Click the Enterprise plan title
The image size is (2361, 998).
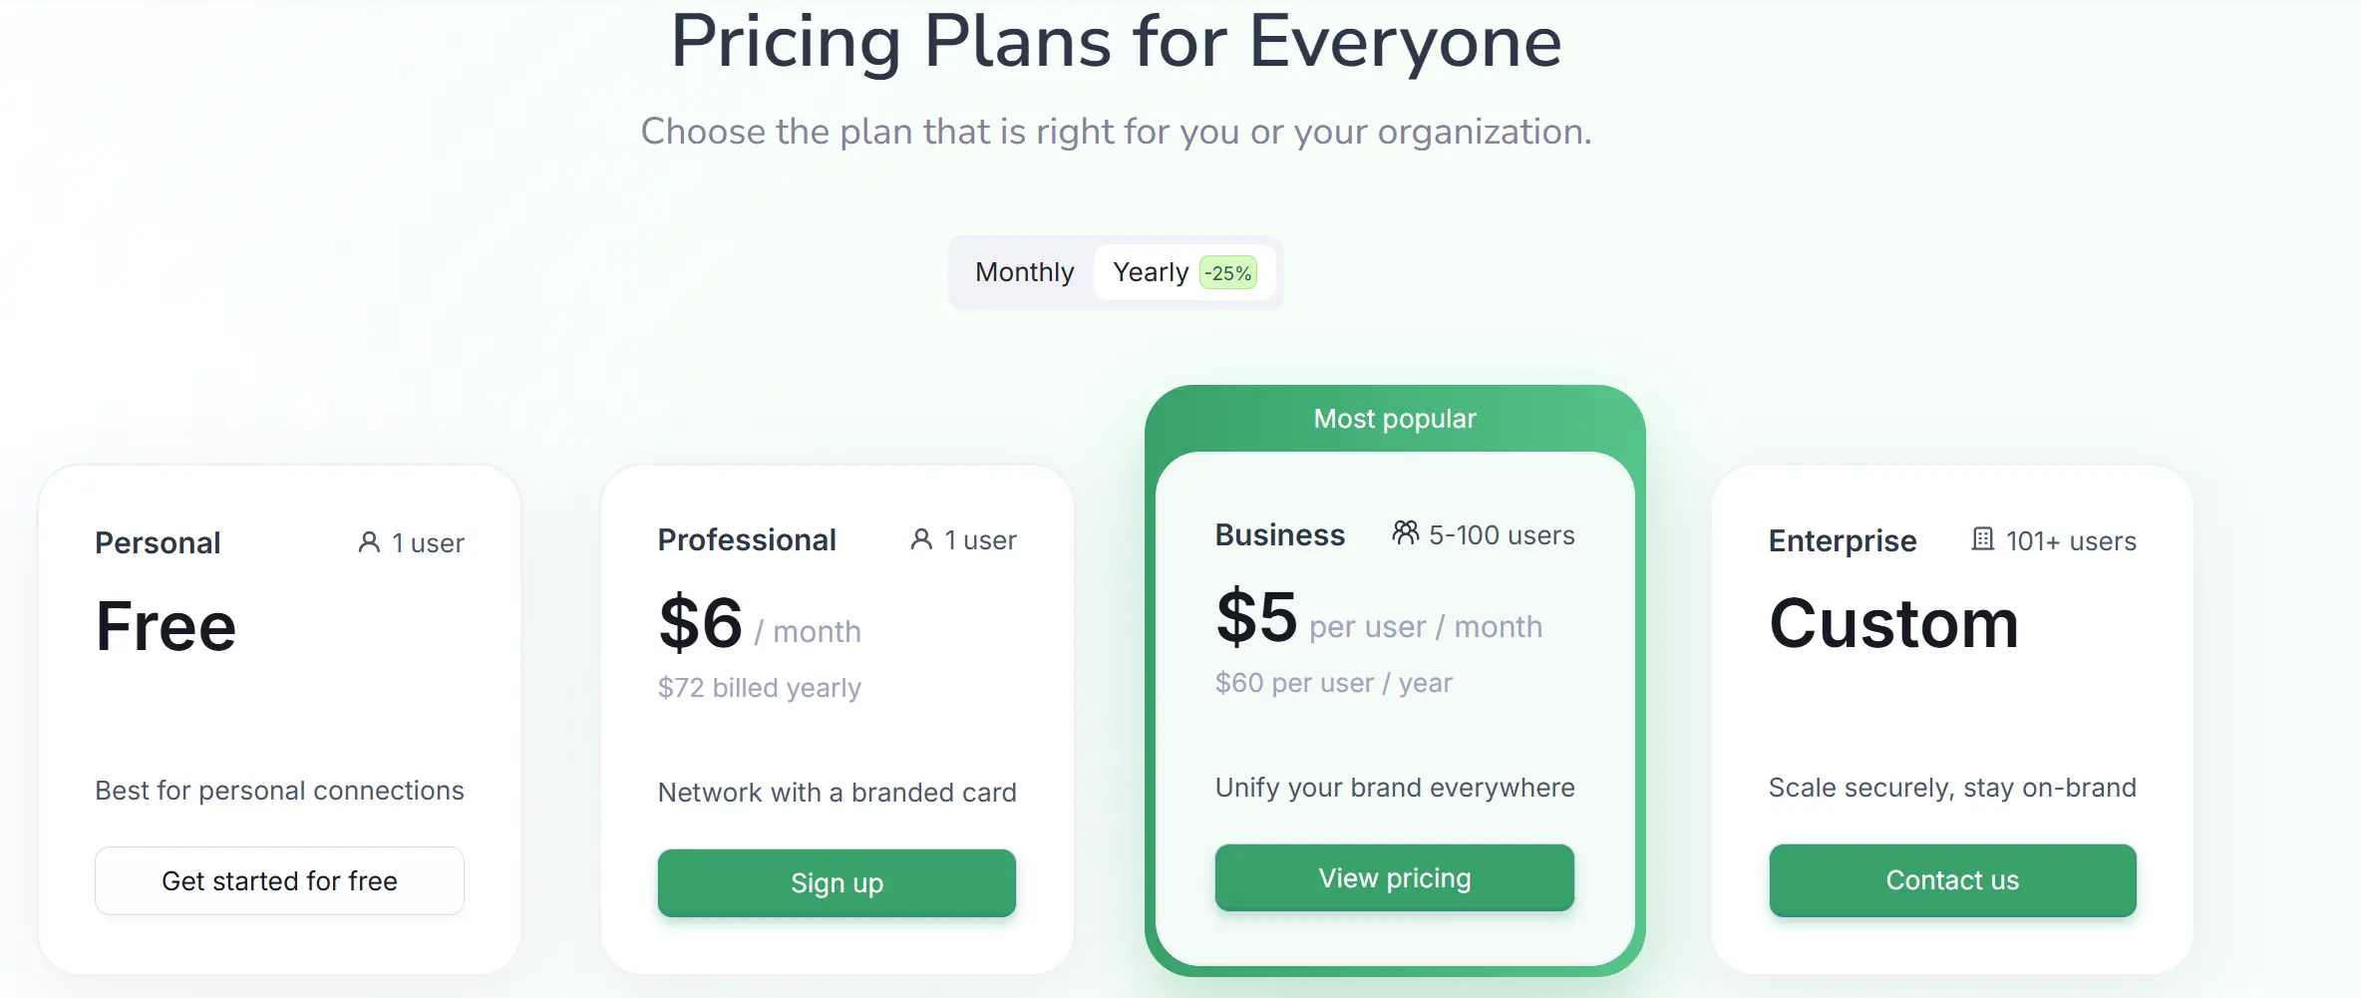pyautogui.click(x=1842, y=540)
